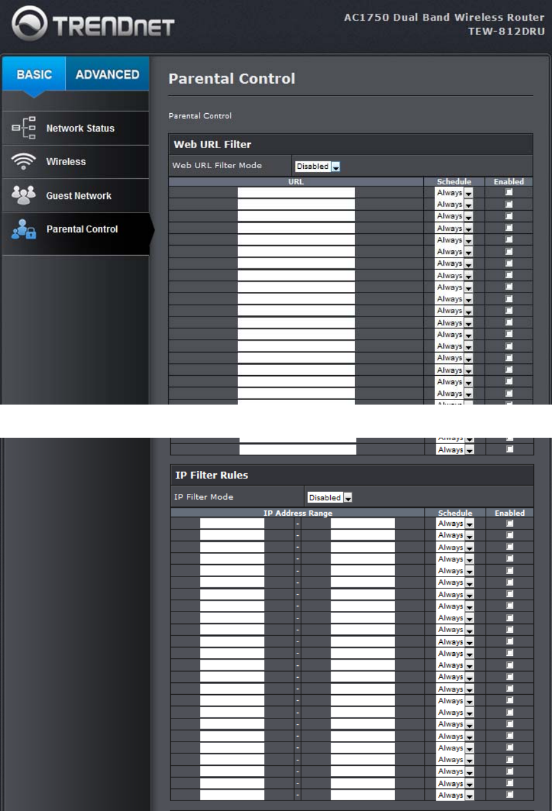Click the 'Web URL Filter Mode' label
This screenshot has height=811, width=552.
217,166
